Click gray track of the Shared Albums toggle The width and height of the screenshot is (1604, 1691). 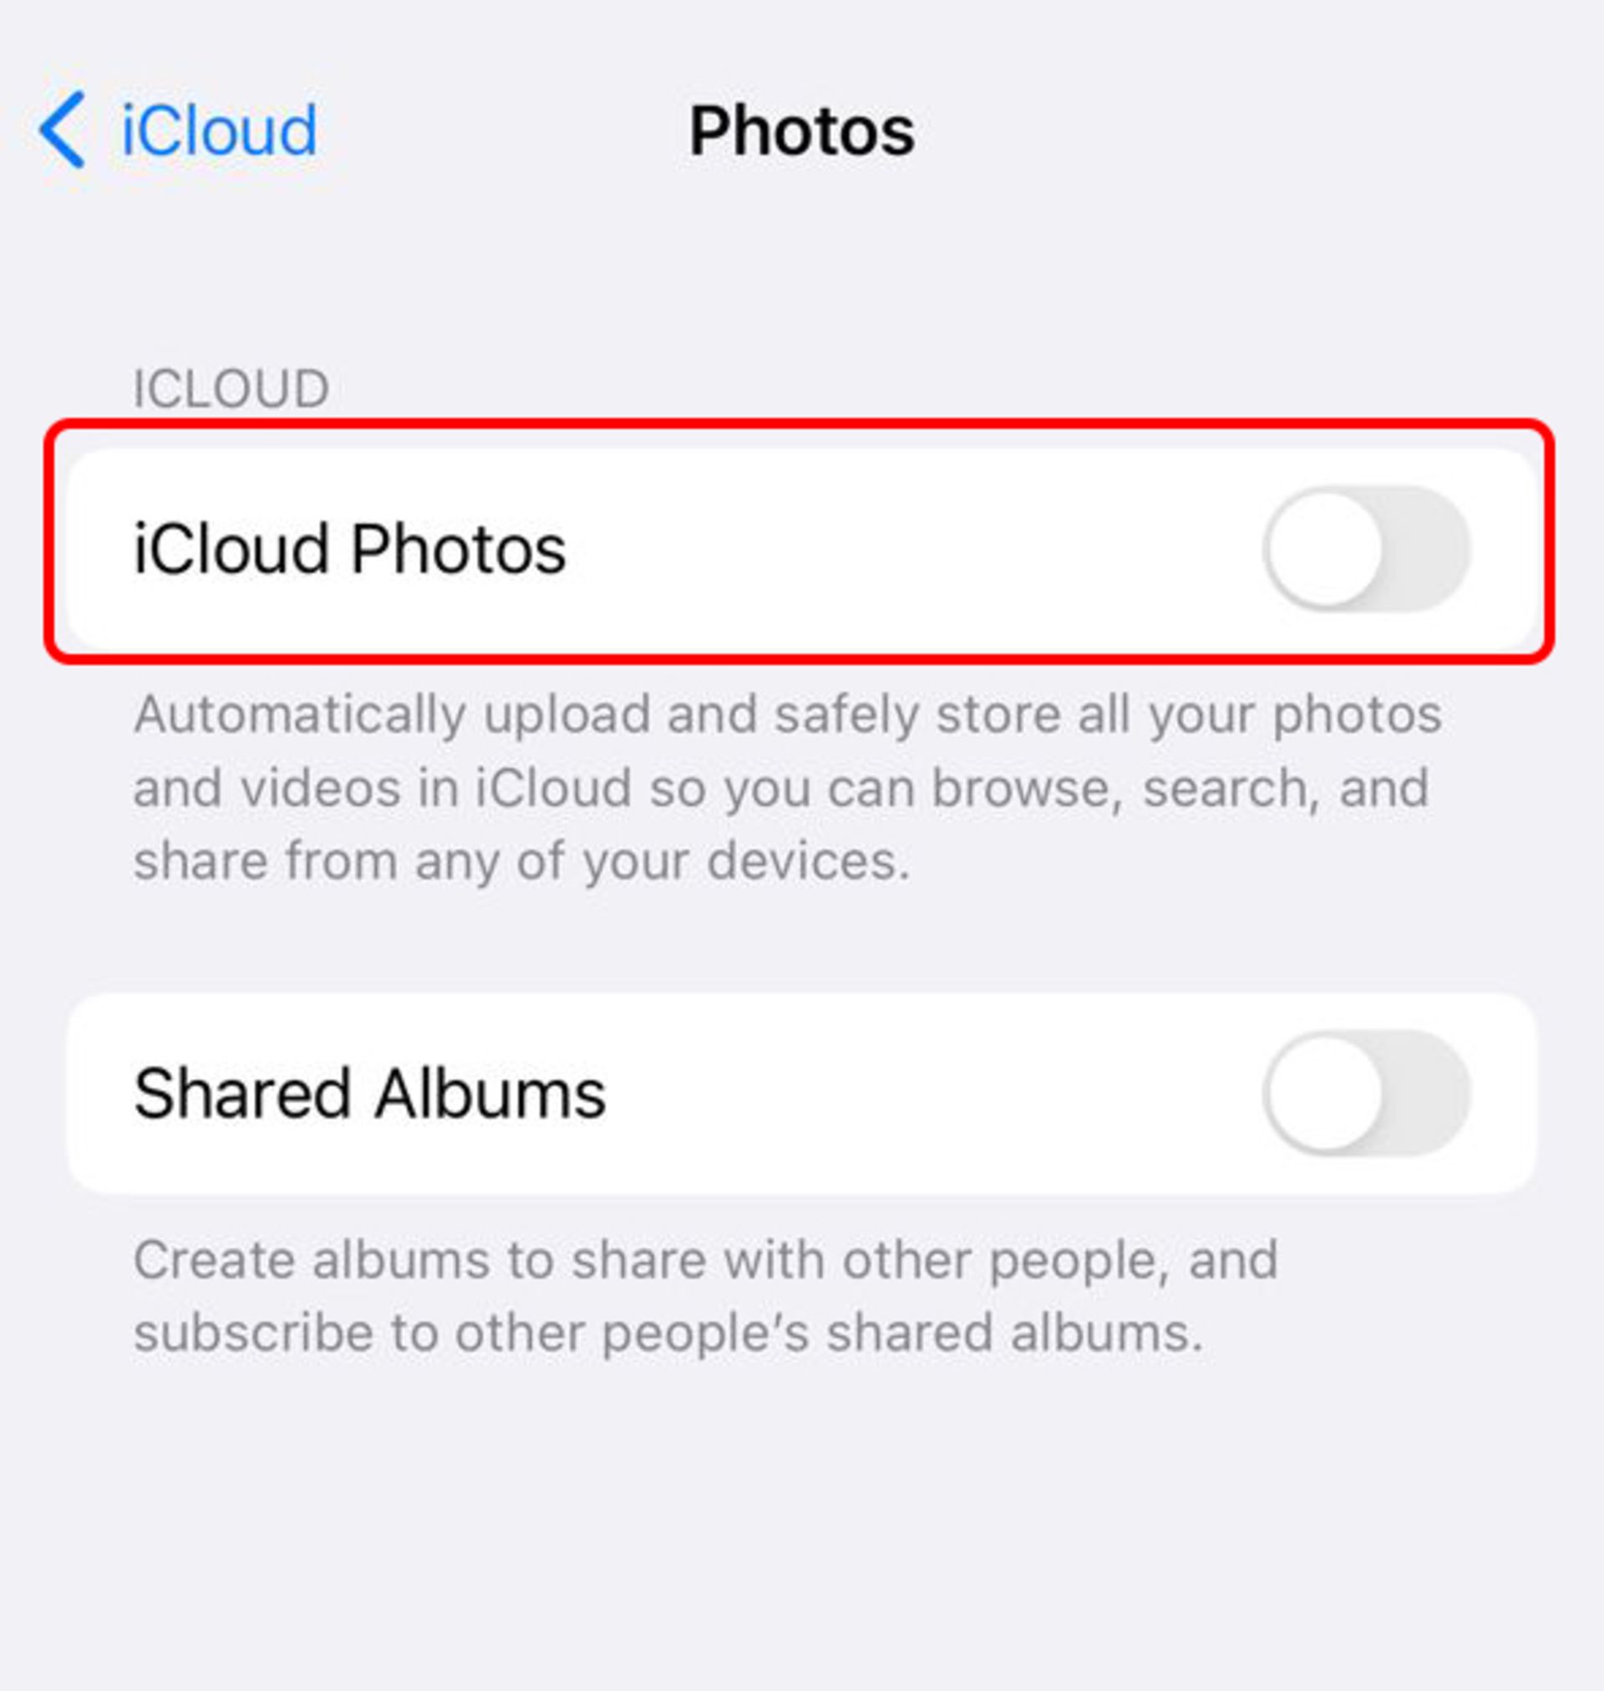[x=1426, y=1094]
